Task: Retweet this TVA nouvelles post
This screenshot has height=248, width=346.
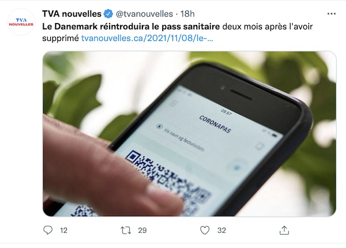Action: click(x=126, y=230)
